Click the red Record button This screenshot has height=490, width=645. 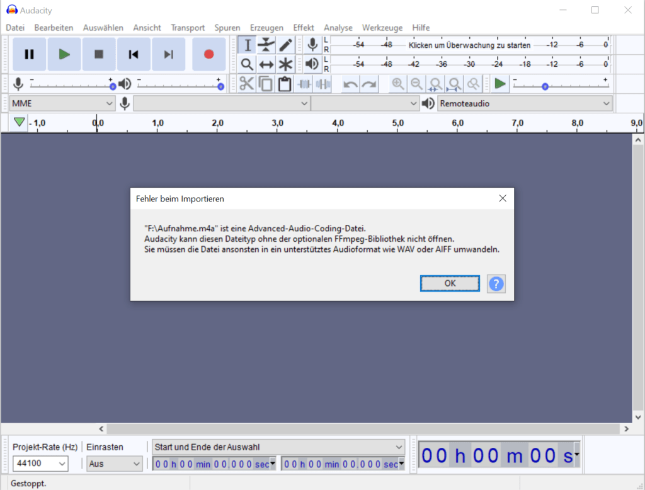(x=208, y=54)
